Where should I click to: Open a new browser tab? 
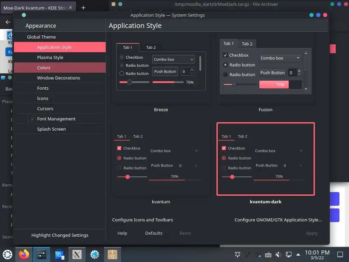point(83,8)
